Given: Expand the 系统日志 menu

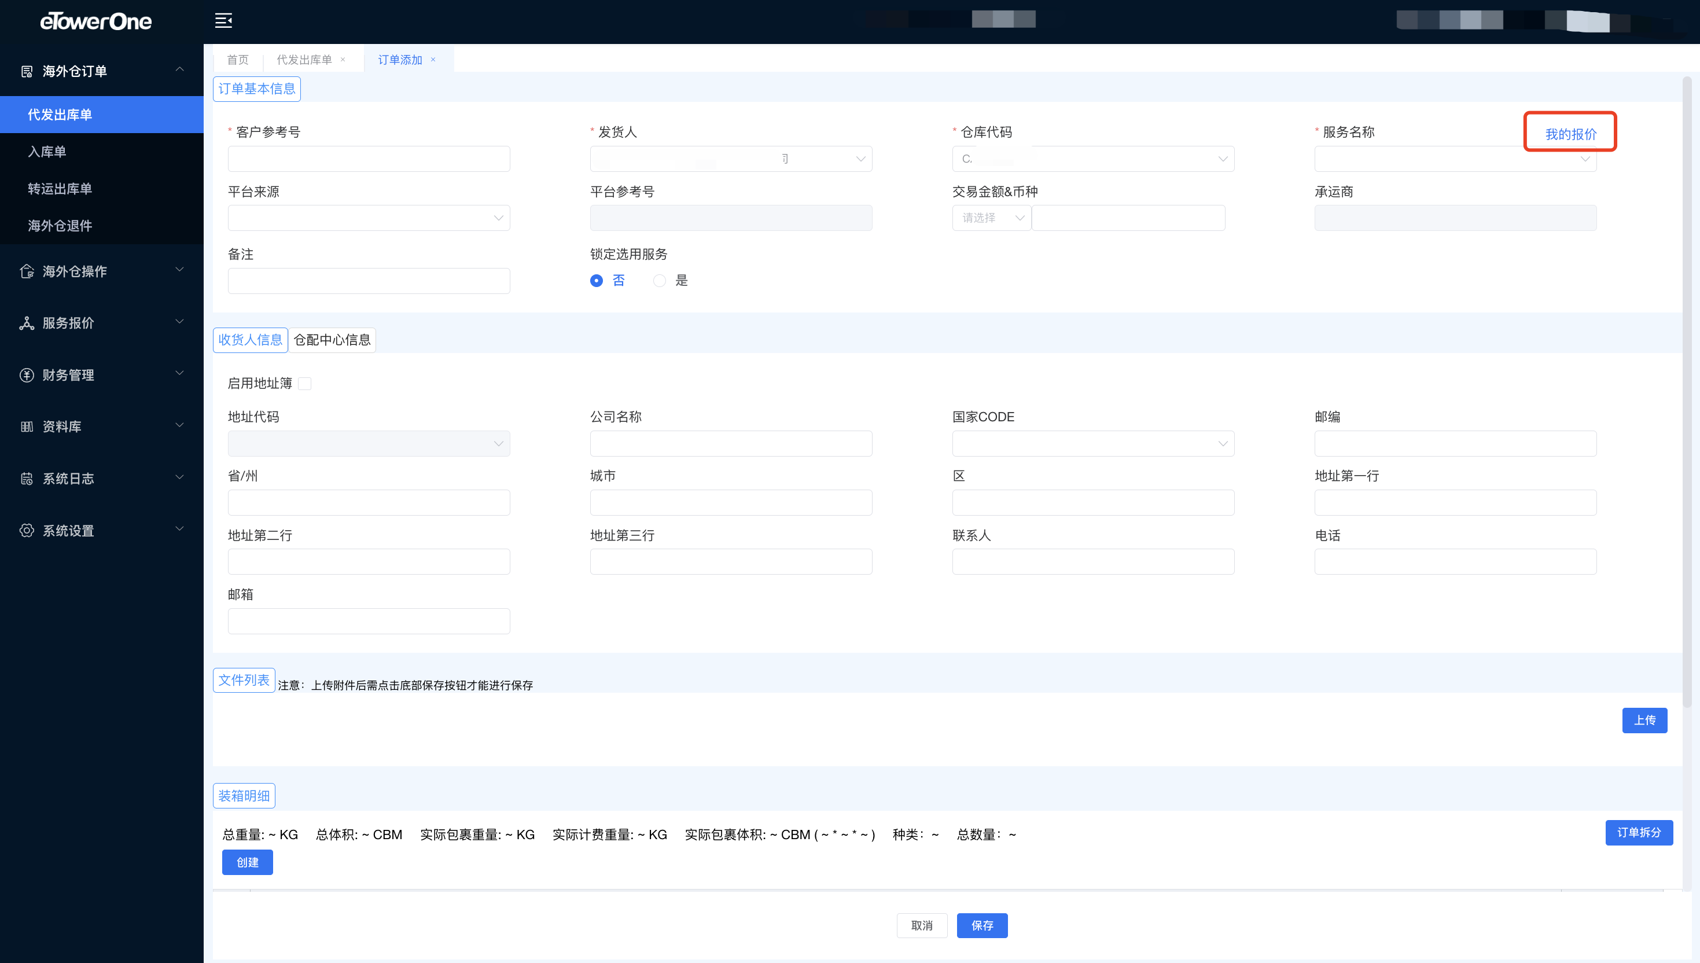Looking at the screenshot, I should [x=179, y=477].
